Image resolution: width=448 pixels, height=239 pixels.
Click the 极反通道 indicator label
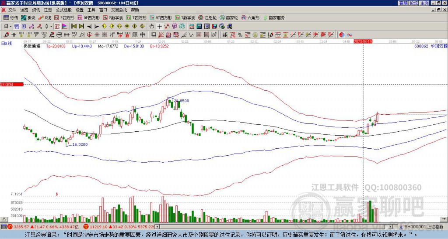click(x=31, y=46)
